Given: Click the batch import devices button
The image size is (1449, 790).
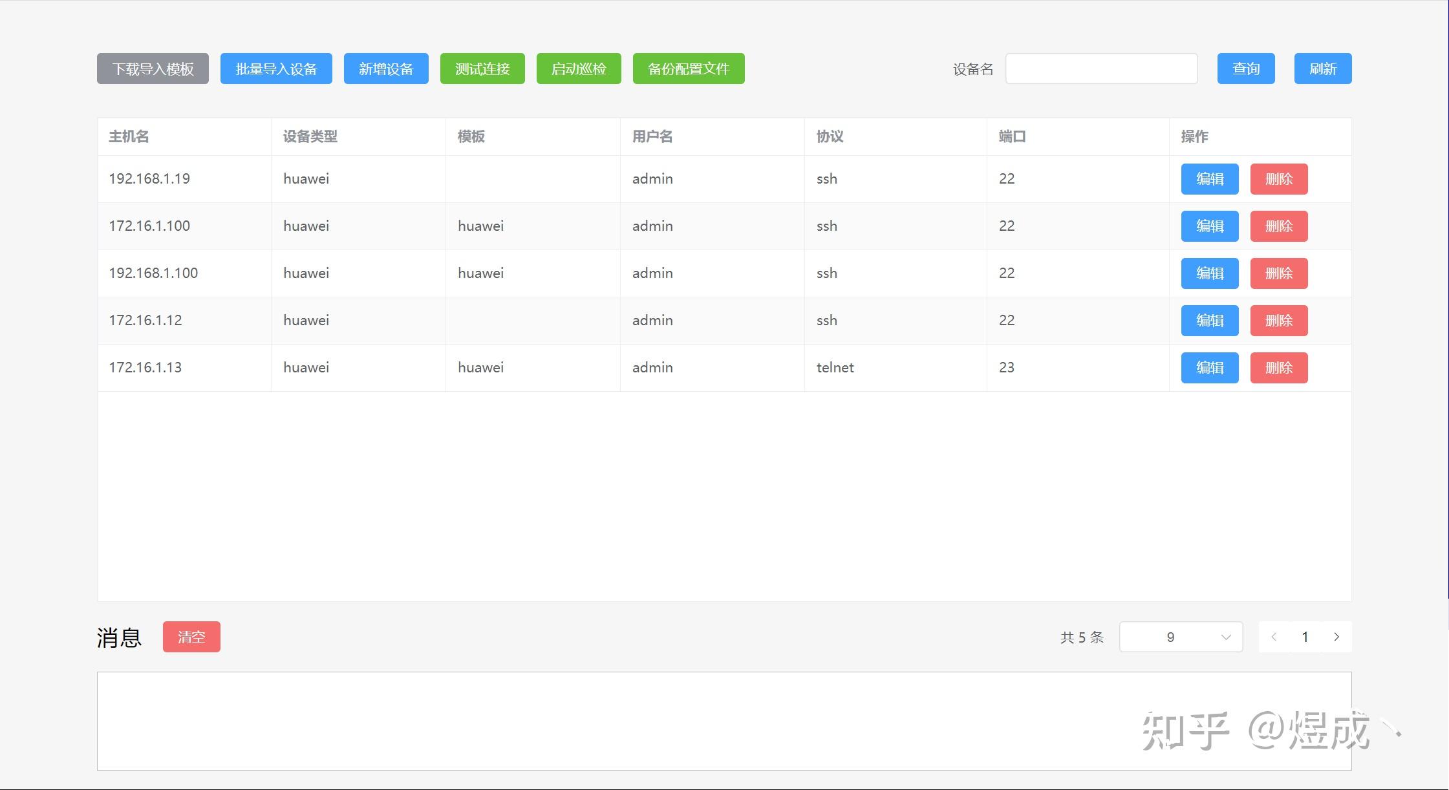Looking at the screenshot, I should pos(276,69).
